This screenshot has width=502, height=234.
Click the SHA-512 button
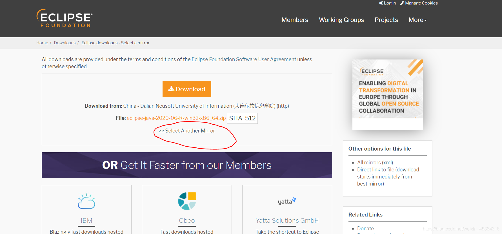(242, 118)
